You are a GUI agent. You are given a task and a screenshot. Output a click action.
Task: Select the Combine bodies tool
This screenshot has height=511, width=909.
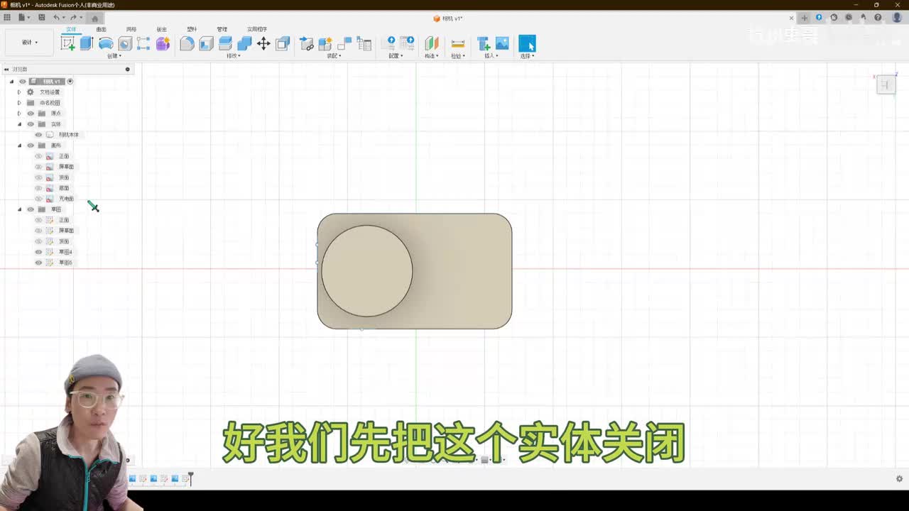coord(244,43)
